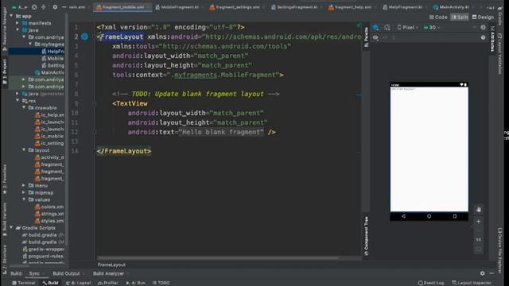Open the Pixel device dropdown
The height and width of the screenshot is (286, 509).
click(408, 28)
